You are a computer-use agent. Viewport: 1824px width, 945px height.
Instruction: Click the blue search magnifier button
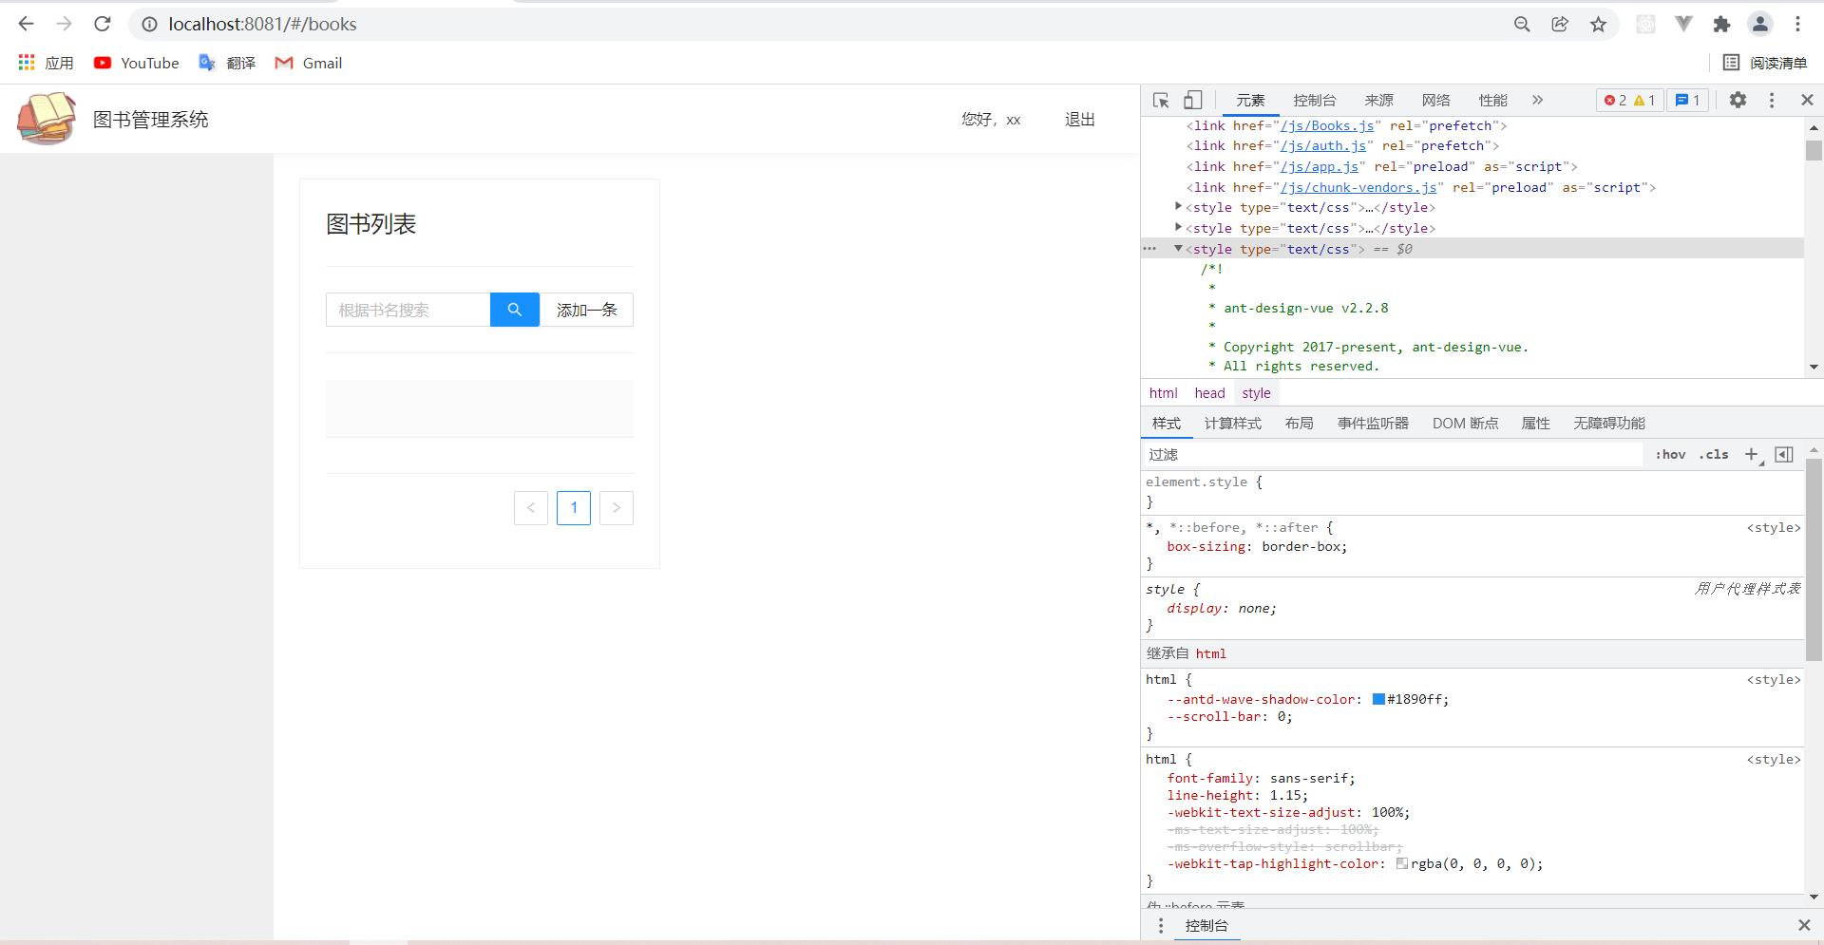(x=514, y=310)
